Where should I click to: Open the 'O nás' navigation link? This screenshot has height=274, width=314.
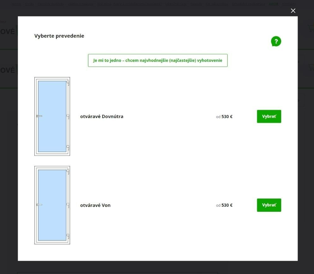pyautogui.click(x=29, y=4)
